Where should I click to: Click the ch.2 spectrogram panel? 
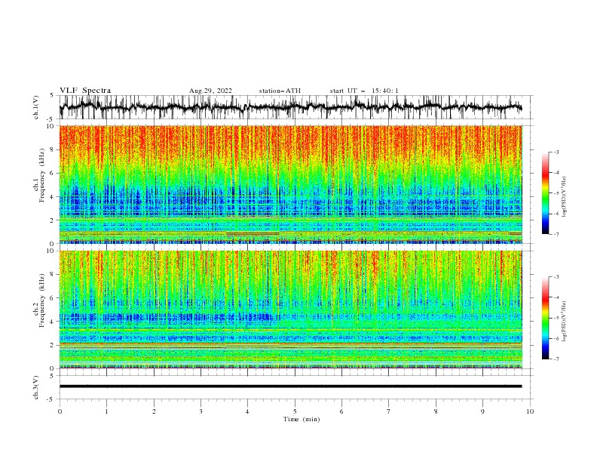pyautogui.click(x=291, y=310)
